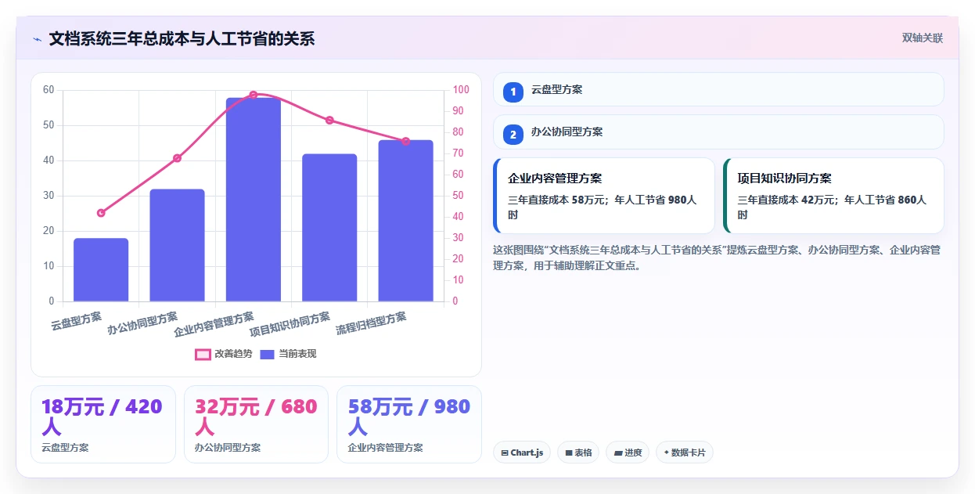This screenshot has width=975, height=494.
Task: Select the 表格 tag chip
Action: point(578,453)
